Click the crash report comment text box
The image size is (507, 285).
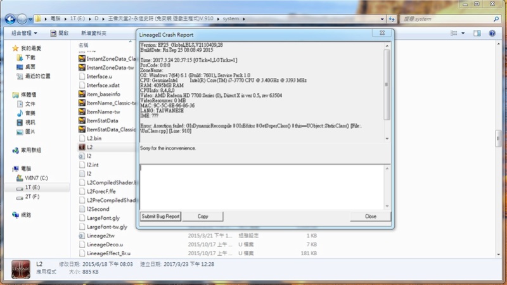[262, 187]
